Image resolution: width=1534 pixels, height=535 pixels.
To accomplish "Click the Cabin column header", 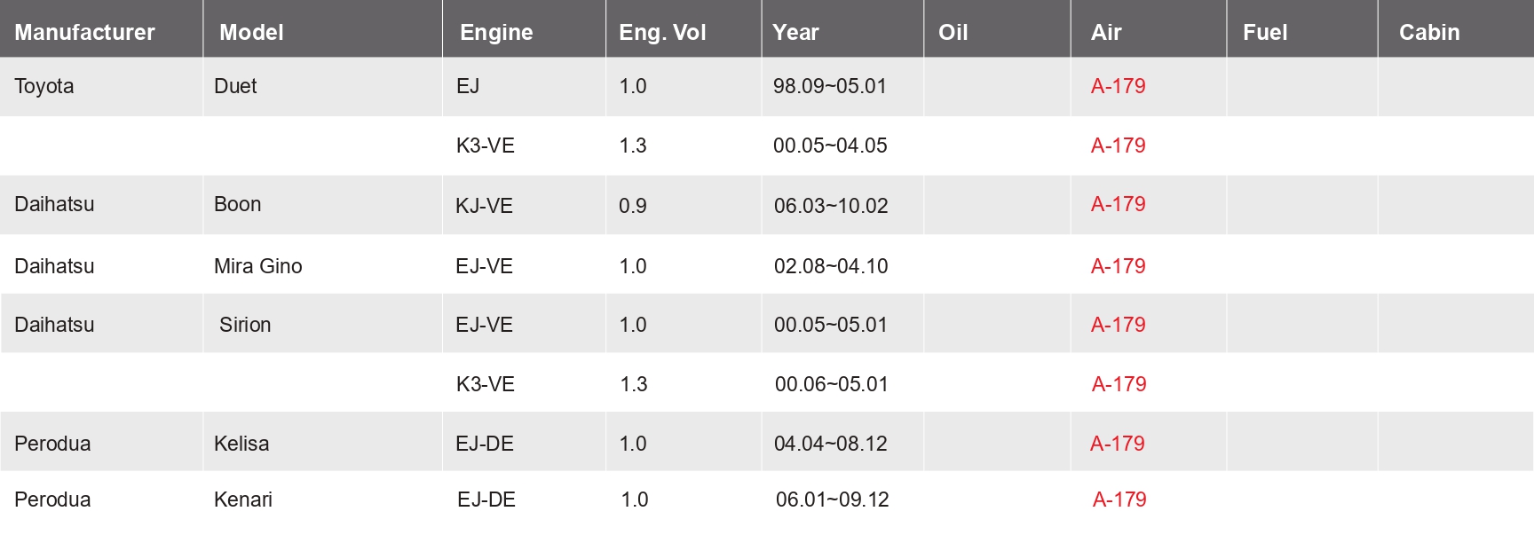I will pos(1429,33).
